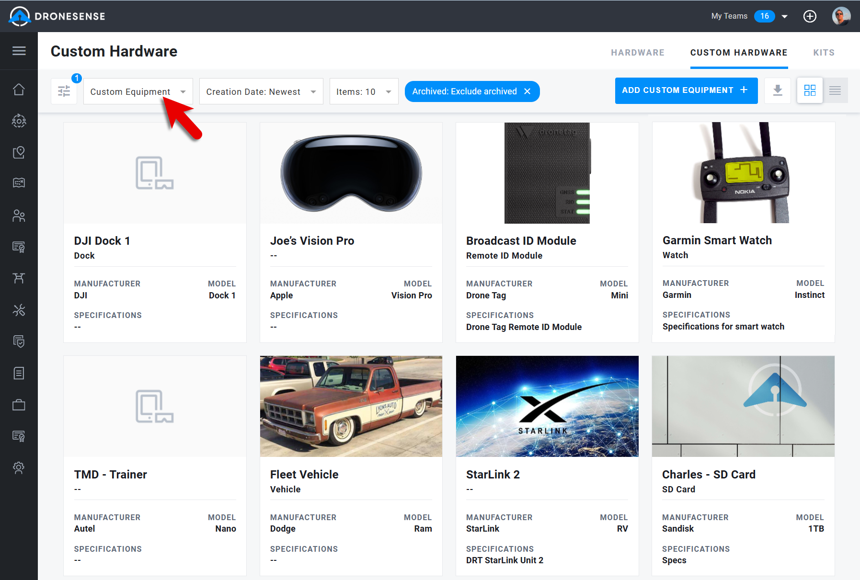Open the map chat icon in the sidebar

[19, 183]
